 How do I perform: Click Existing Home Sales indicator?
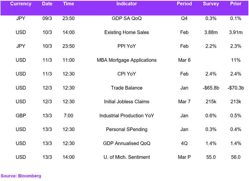(x=126, y=32)
